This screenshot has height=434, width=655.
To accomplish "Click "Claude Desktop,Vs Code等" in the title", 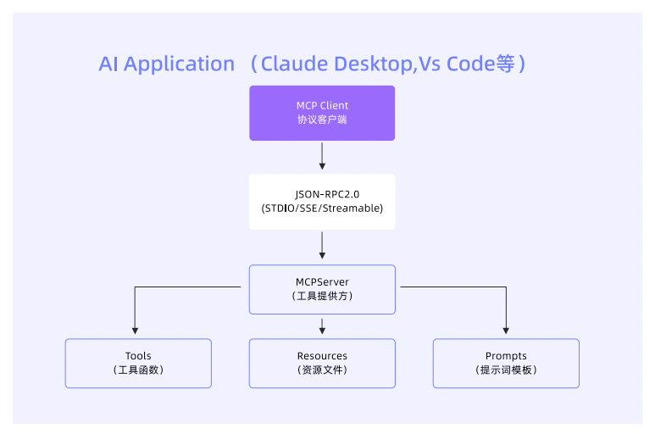I will tap(388, 64).
